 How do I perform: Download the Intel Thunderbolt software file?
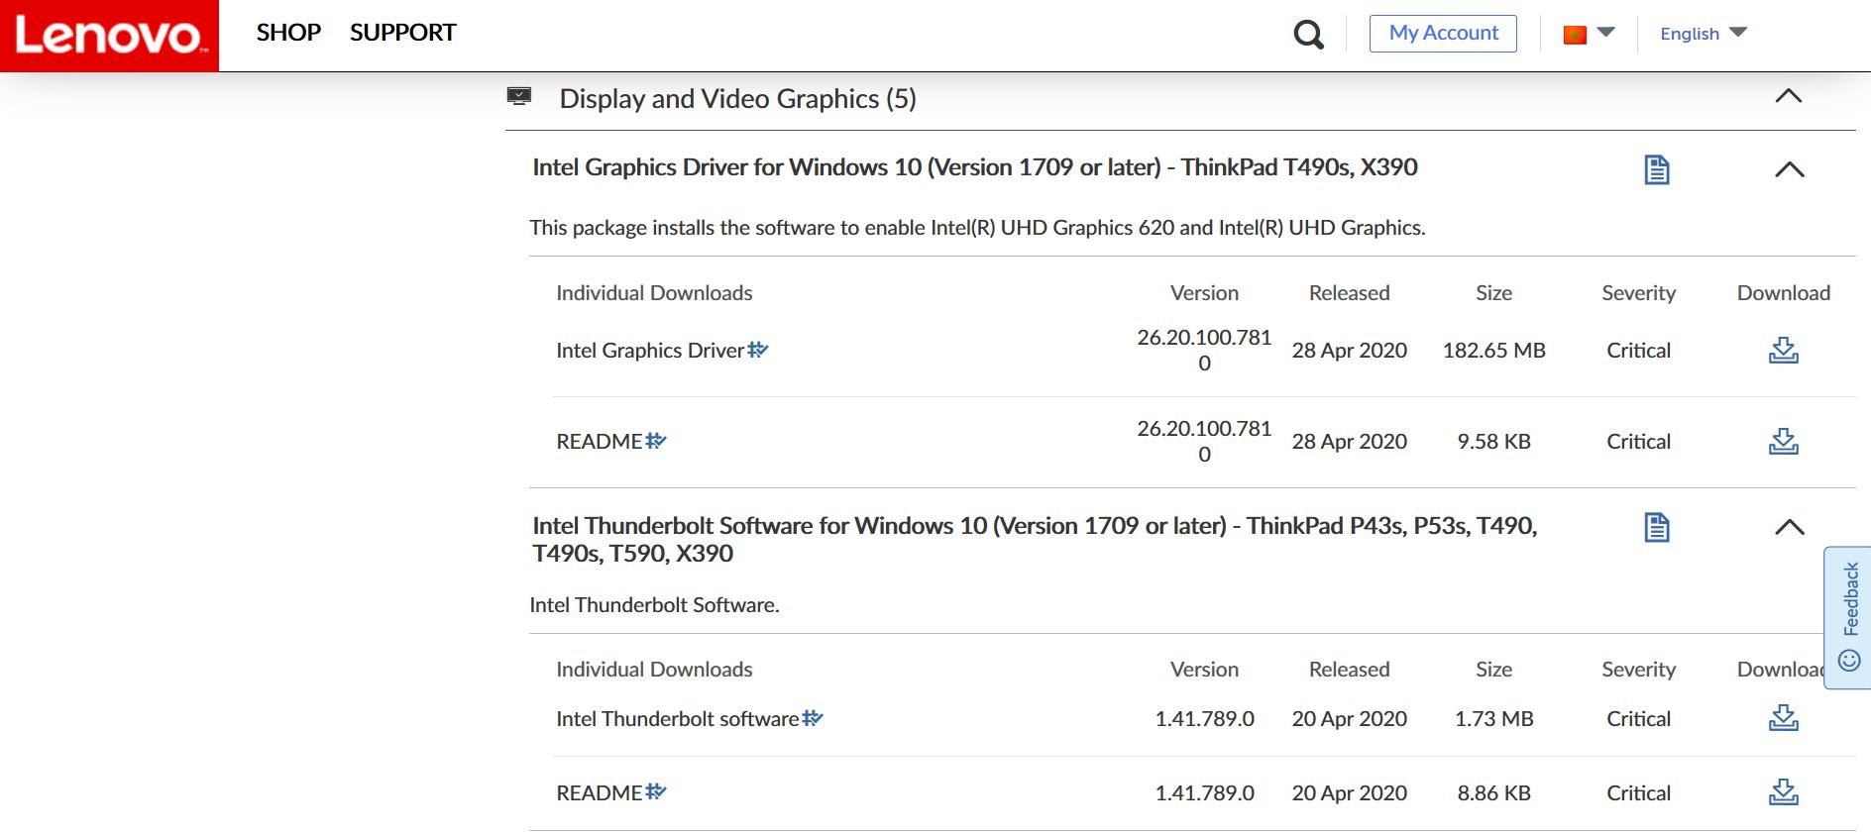coord(1783,719)
